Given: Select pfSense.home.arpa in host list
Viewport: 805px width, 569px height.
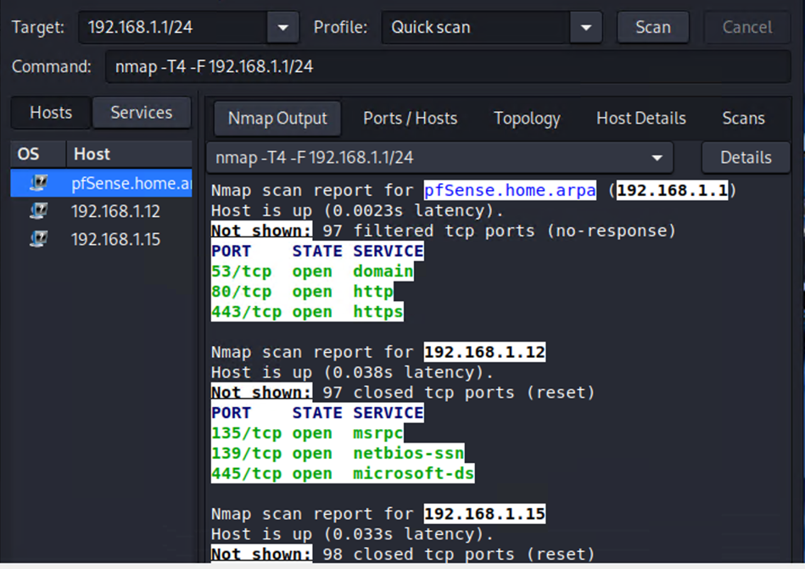Looking at the screenshot, I should (x=101, y=183).
